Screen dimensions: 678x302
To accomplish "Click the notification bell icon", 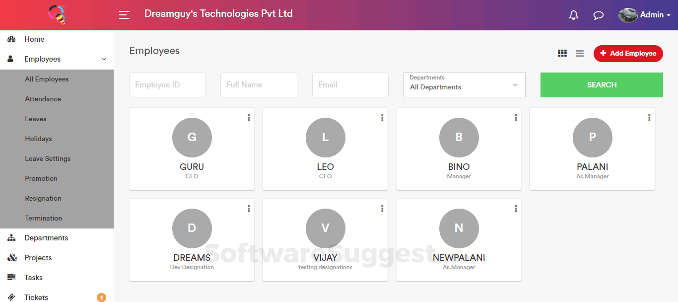I will click(573, 15).
